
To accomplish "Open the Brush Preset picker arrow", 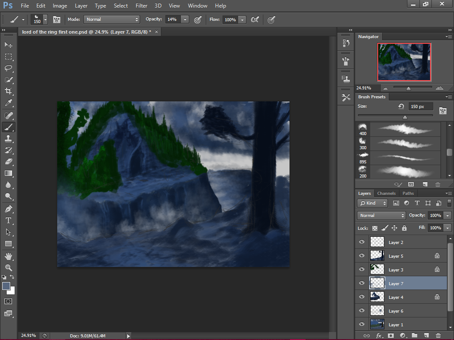I will coord(46,19).
